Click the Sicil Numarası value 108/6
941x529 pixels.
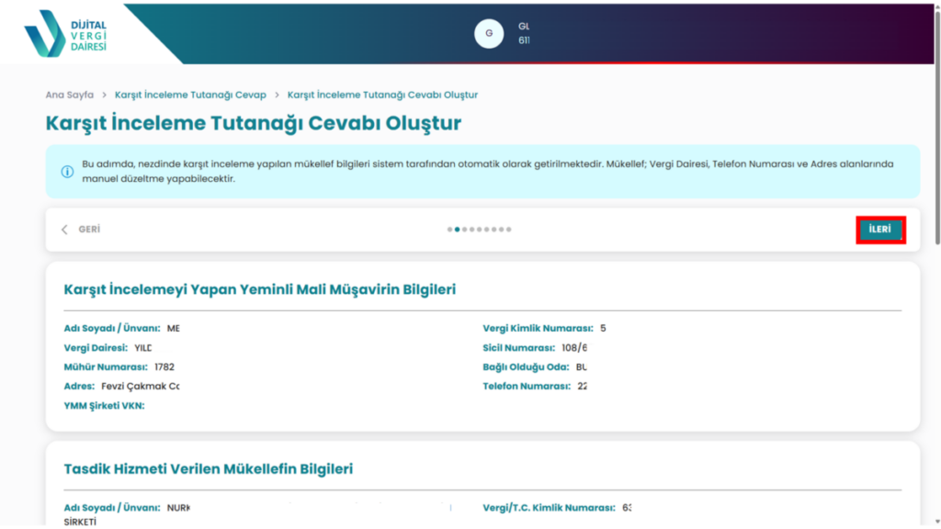click(574, 348)
